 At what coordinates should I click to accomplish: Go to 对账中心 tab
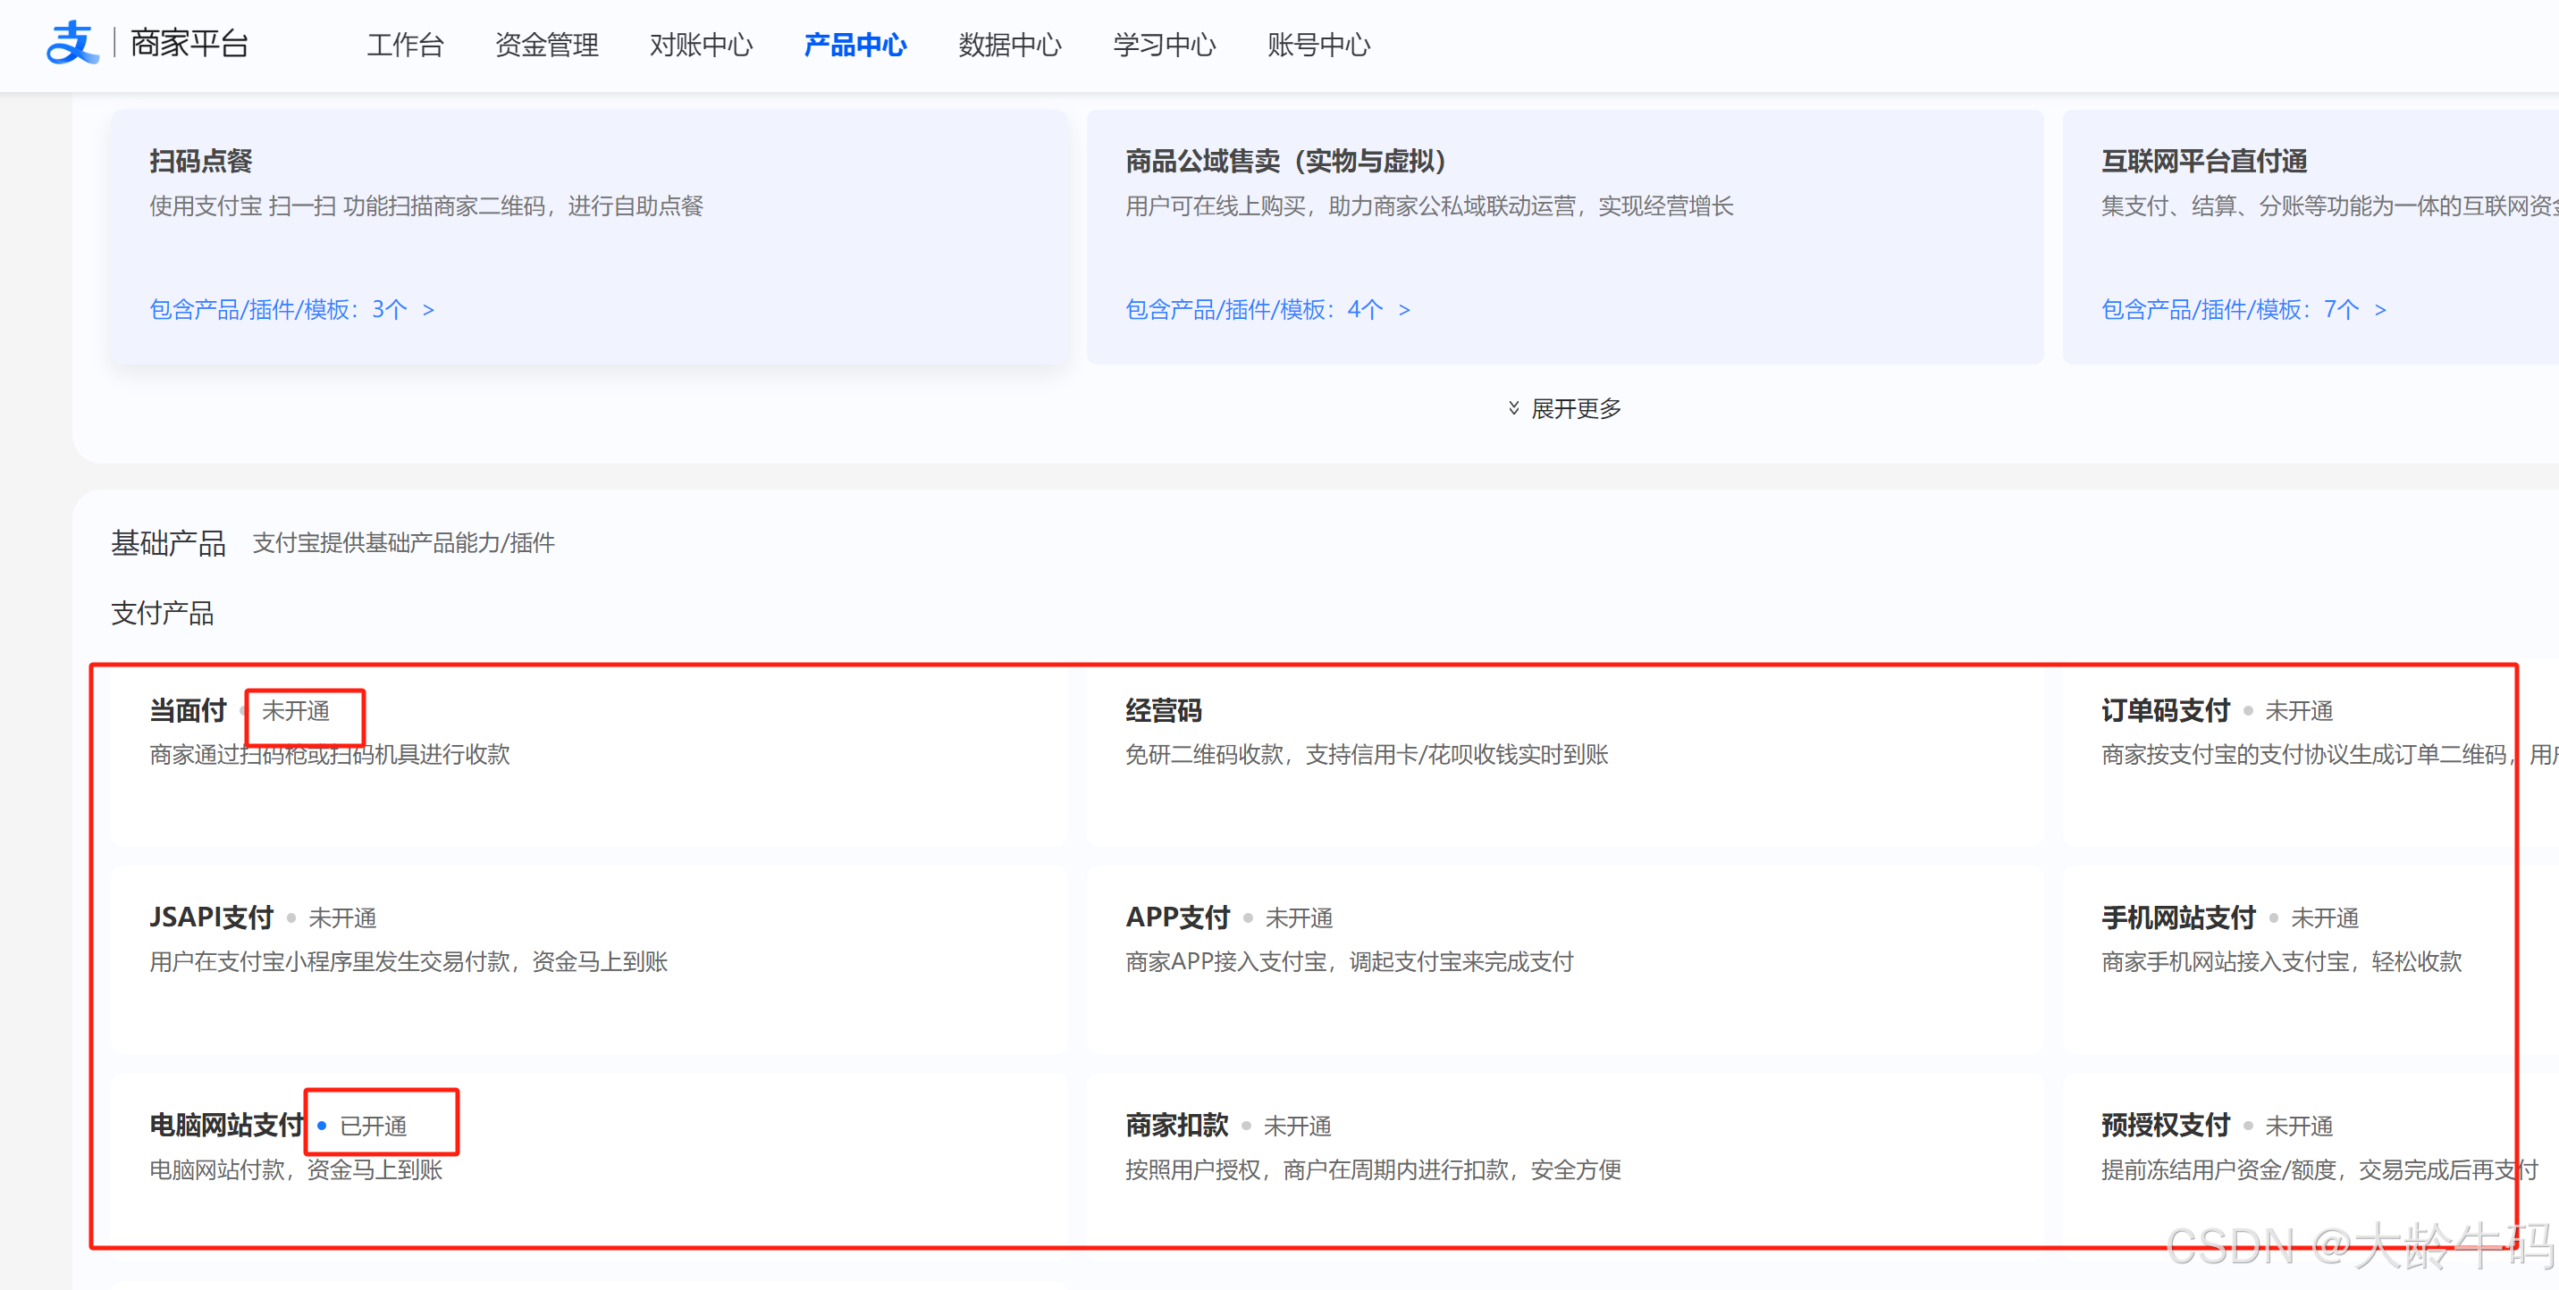pos(702,45)
